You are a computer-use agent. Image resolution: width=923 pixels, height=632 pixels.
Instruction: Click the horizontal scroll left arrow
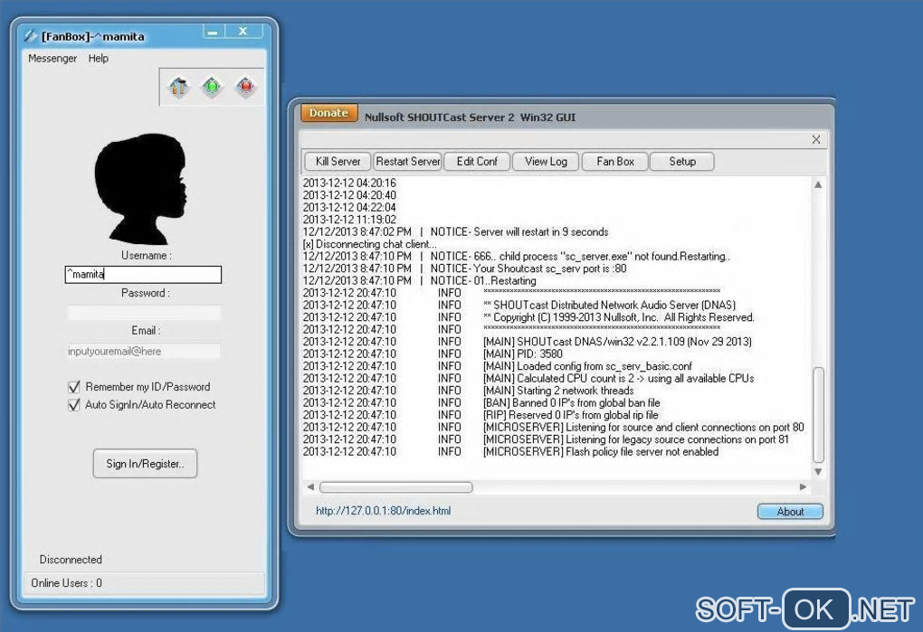click(310, 486)
